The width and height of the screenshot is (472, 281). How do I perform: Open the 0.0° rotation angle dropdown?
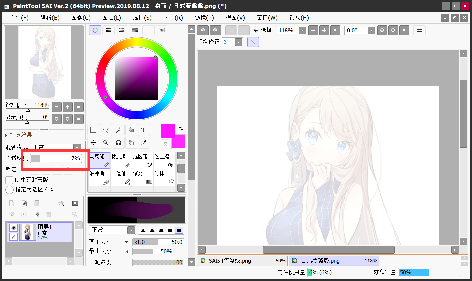point(372,31)
